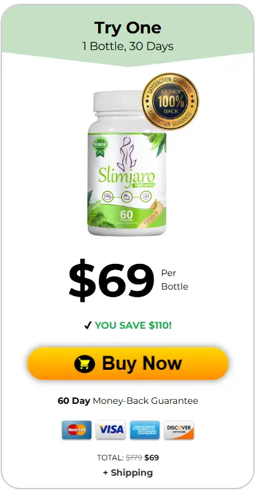Image resolution: width=259 pixels, height=495 pixels.
Task: Click the Discover Network card icon
Action: tap(179, 430)
